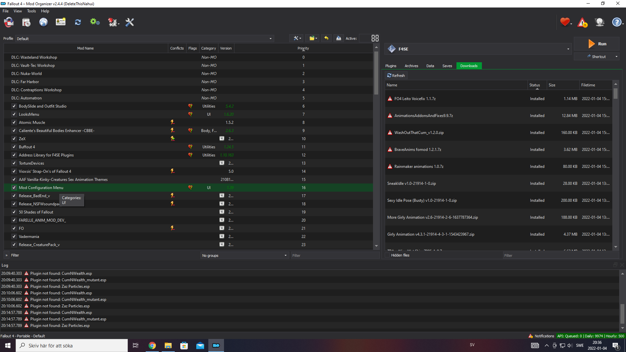Click the Run button
This screenshot has width=626, height=352.
click(x=596, y=44)
